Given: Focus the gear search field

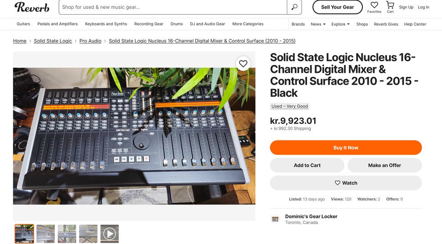Looking at the screenshot, I should (173, 7).
